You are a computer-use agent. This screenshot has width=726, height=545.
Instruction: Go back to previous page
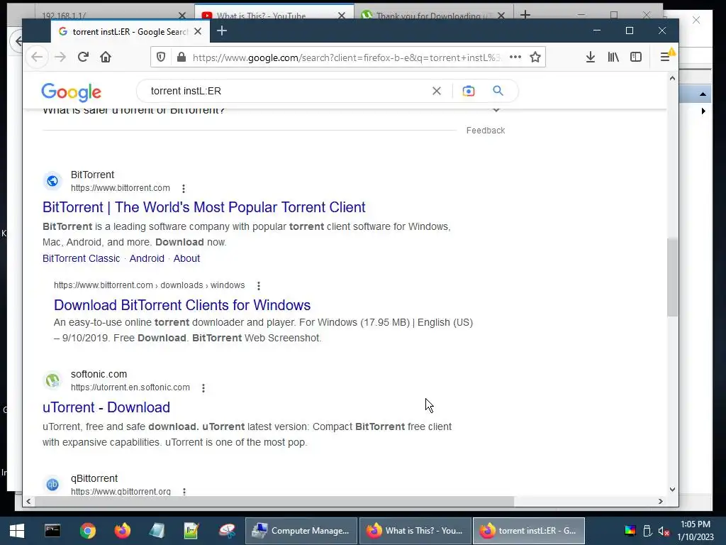37,57
